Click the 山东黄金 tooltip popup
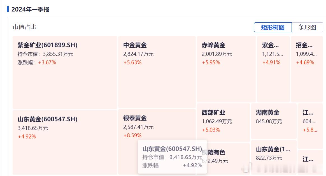Viewport: 326px width, 176px height. point(172,157)
